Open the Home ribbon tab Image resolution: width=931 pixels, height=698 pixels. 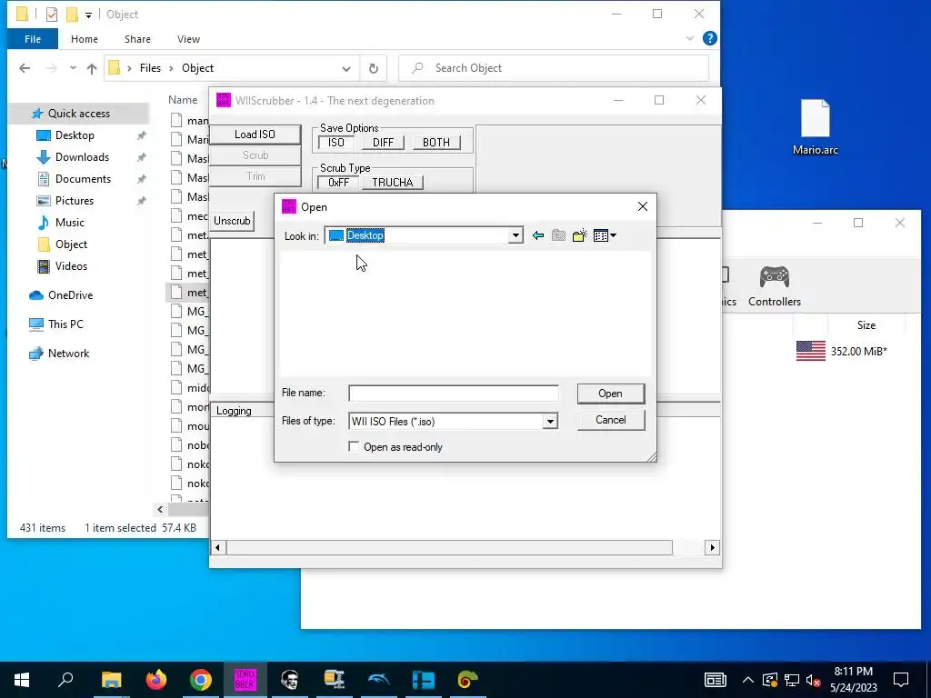[85, 39]
